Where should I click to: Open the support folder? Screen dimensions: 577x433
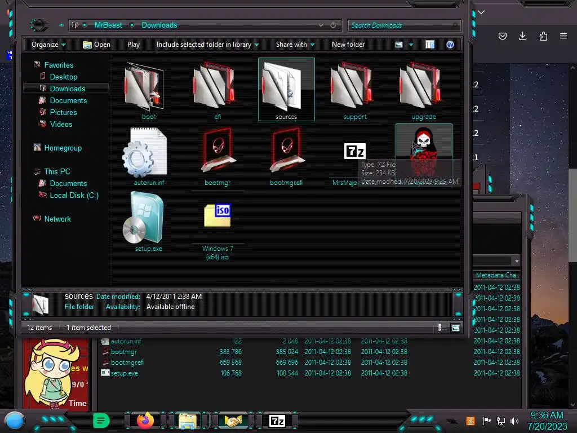point(355,91)
